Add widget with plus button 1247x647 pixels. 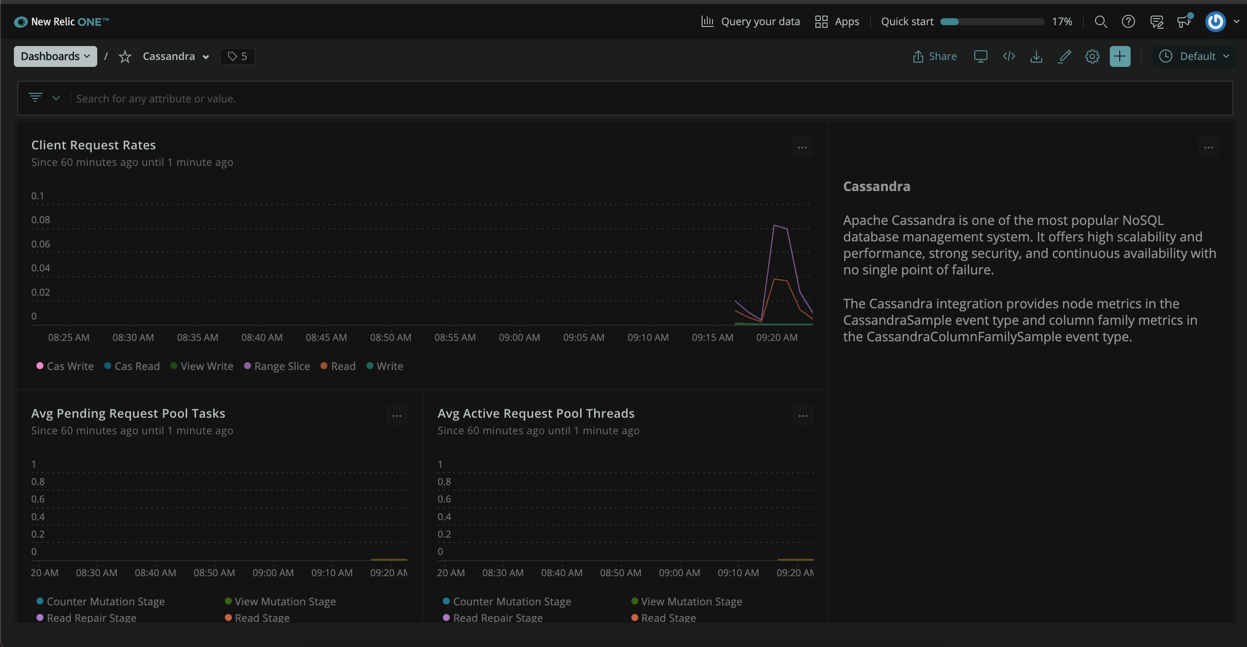(x=1120, y=56)
